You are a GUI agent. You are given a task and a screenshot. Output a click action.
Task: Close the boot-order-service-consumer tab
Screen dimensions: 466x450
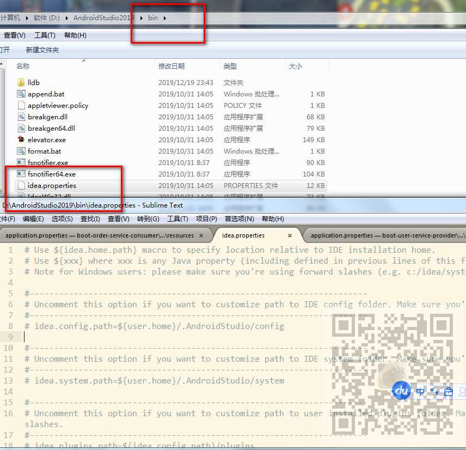pyautogui.click(x=201, y=235)
